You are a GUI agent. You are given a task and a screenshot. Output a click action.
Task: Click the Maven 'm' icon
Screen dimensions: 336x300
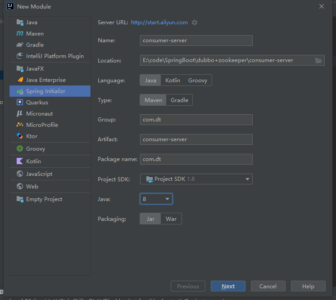pyautogui.click(x=20, y=33)
